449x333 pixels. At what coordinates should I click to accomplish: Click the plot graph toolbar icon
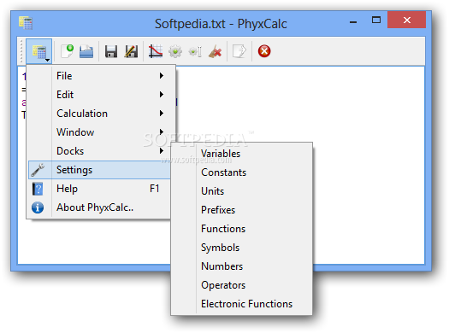(x=156, y=51)
